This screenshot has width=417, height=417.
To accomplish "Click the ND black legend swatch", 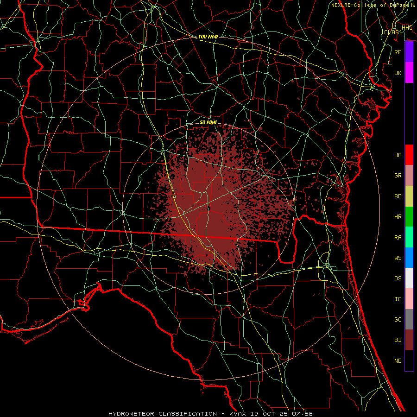I will [409, 360].
